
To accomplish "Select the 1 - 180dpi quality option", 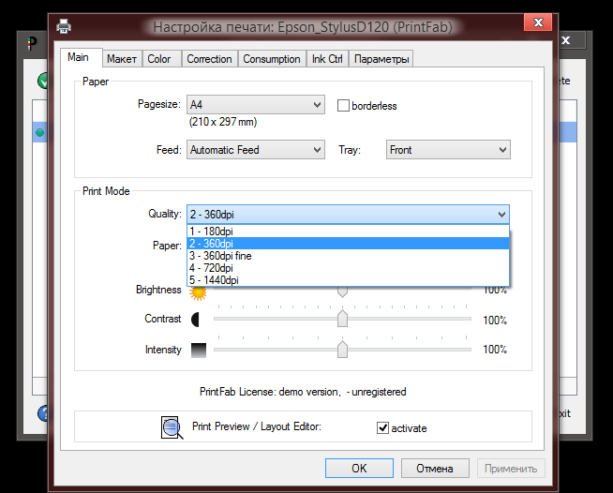I will point(349,232).
